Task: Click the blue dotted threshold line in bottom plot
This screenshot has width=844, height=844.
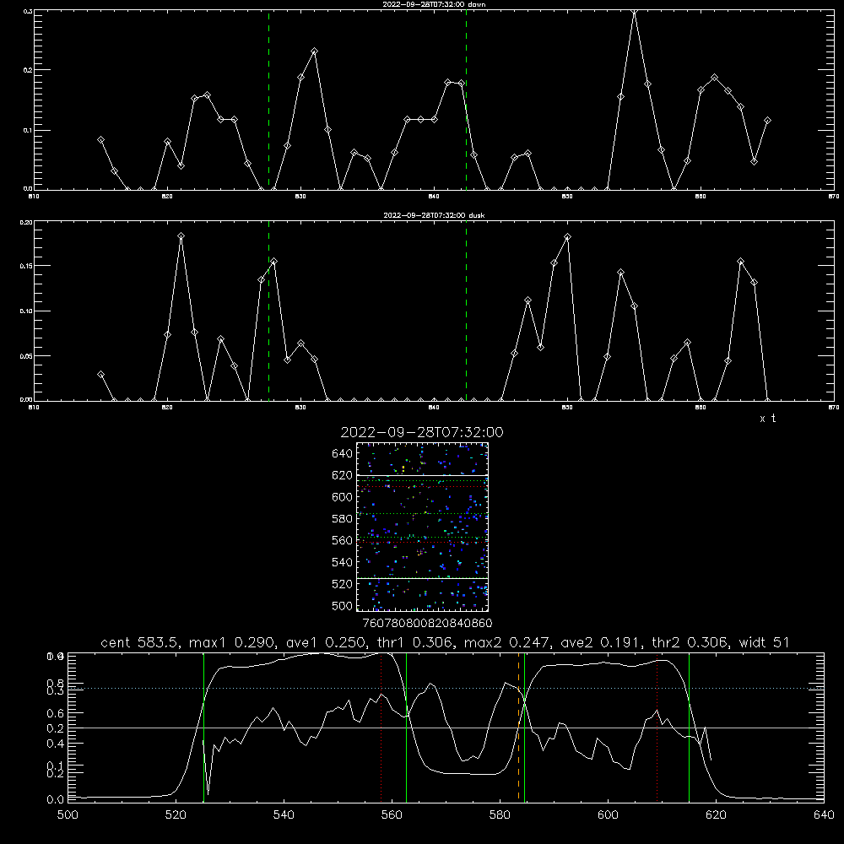Action: coord(446,688)
